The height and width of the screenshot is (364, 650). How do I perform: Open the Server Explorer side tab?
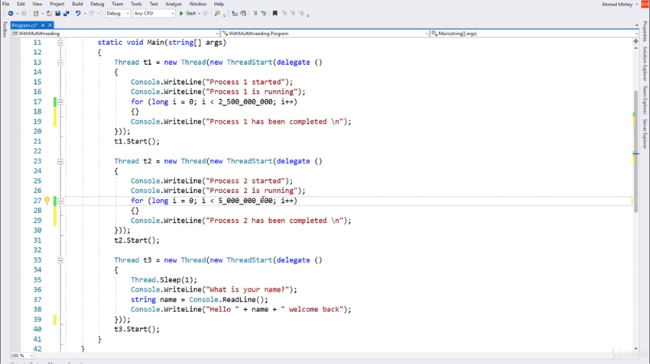[645, 134]
